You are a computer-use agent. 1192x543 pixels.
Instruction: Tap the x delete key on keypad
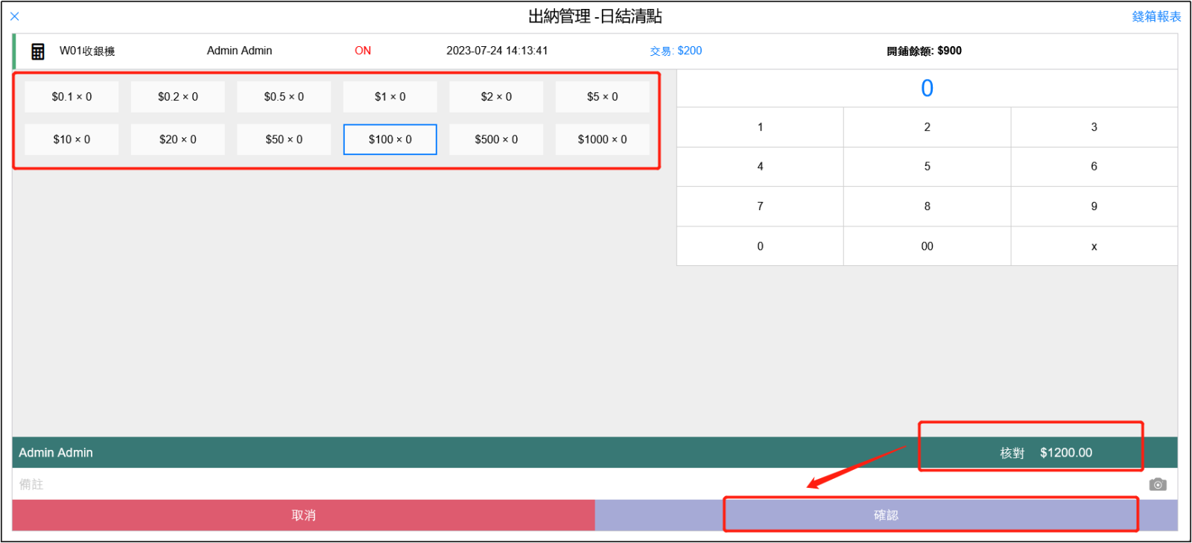tap(1094, 247)
